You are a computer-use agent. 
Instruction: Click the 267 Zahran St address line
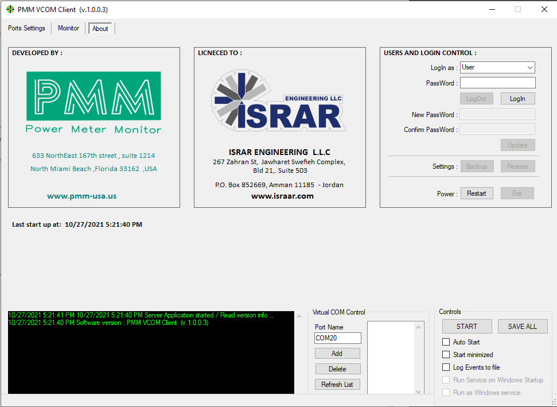279,162
